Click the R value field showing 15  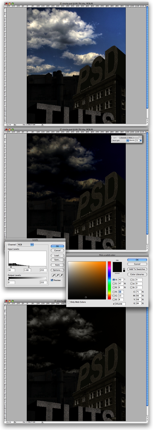[x=121, y=292]
